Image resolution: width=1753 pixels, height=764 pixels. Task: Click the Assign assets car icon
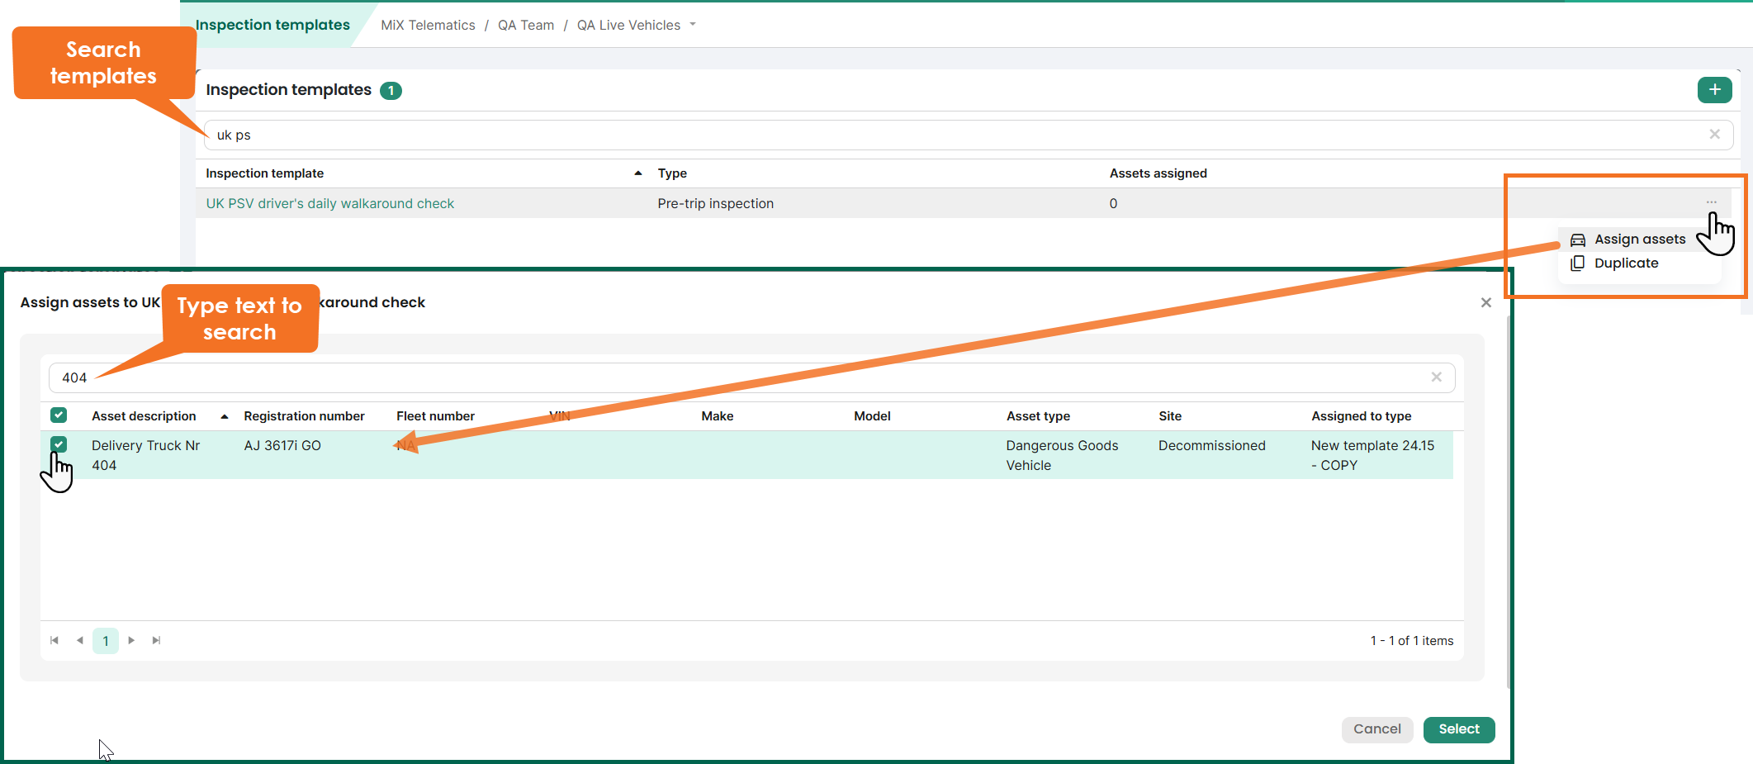[1577, 240]
